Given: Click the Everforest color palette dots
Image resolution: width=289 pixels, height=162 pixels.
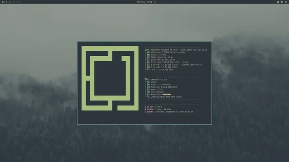Looking at the screenshot, I should (167, 94).
